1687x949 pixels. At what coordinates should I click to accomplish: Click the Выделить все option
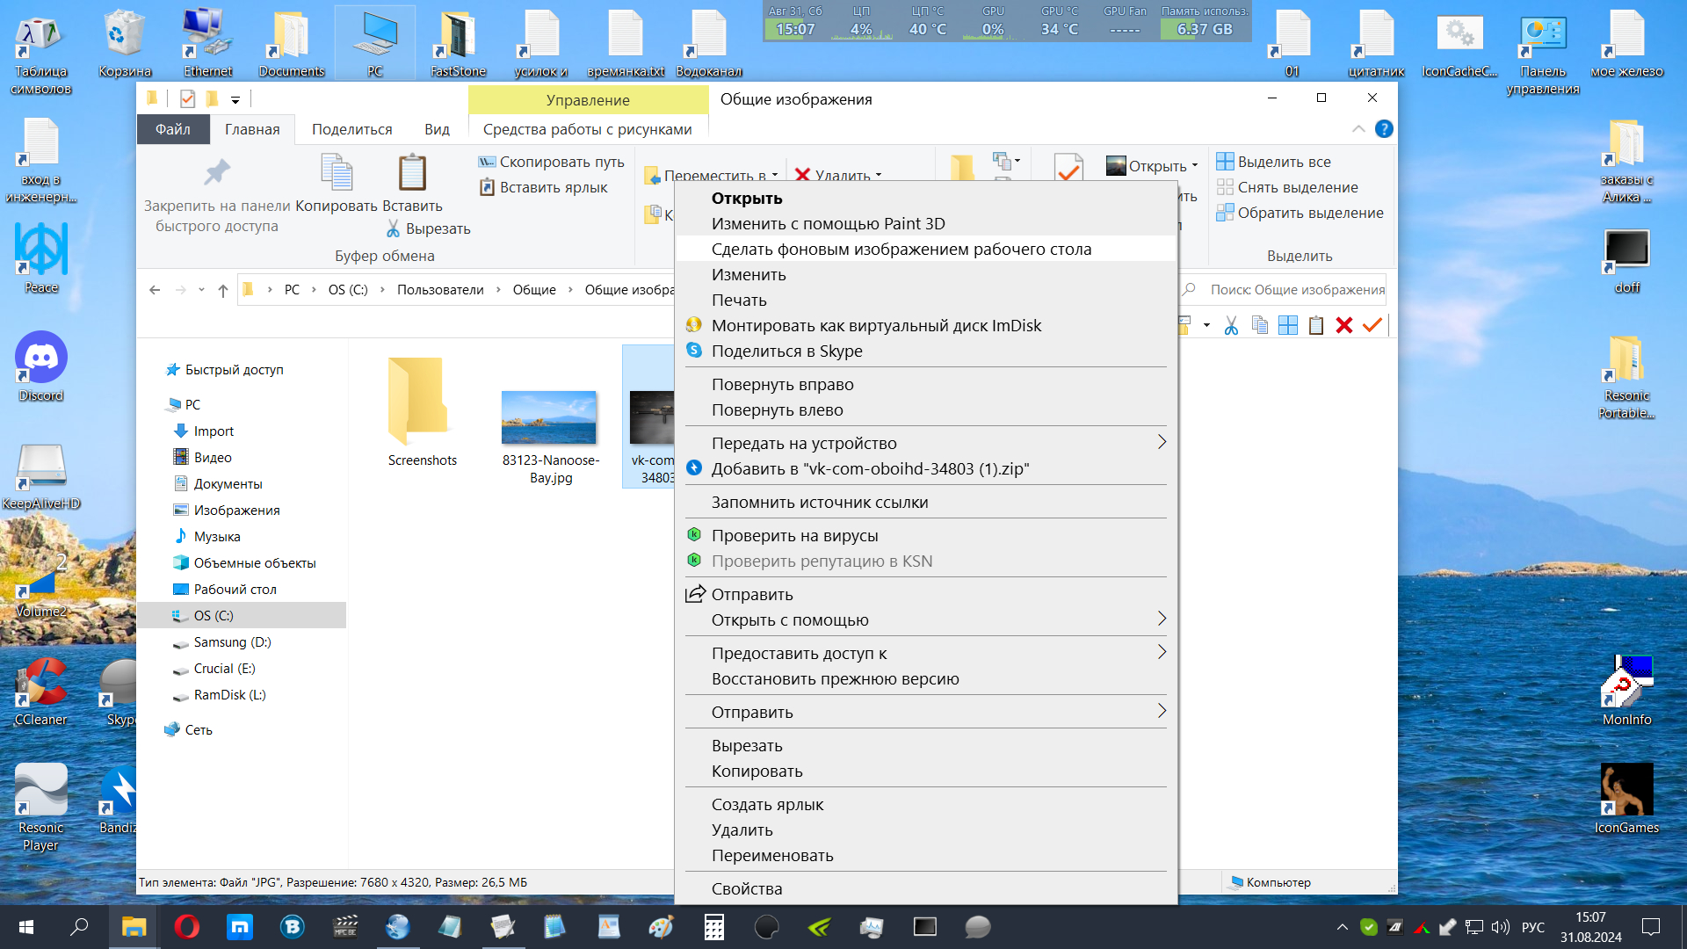click(1284, 162)
